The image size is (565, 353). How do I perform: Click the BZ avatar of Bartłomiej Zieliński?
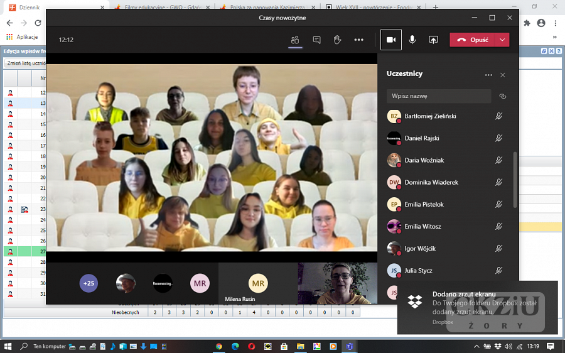394,116
